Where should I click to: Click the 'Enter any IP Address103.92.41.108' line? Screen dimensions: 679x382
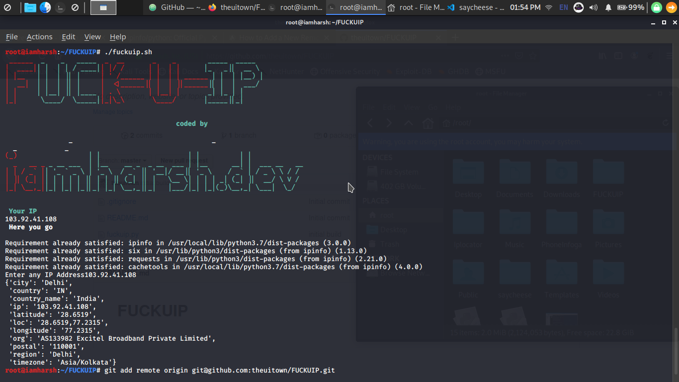coord(71,275)
